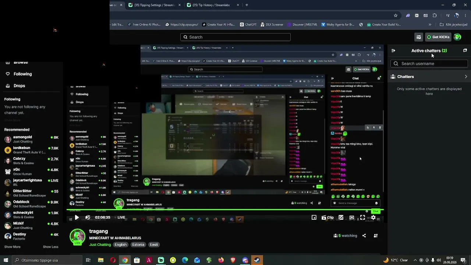
Task: Select the Eesti tag
Action: pos(154,245)
